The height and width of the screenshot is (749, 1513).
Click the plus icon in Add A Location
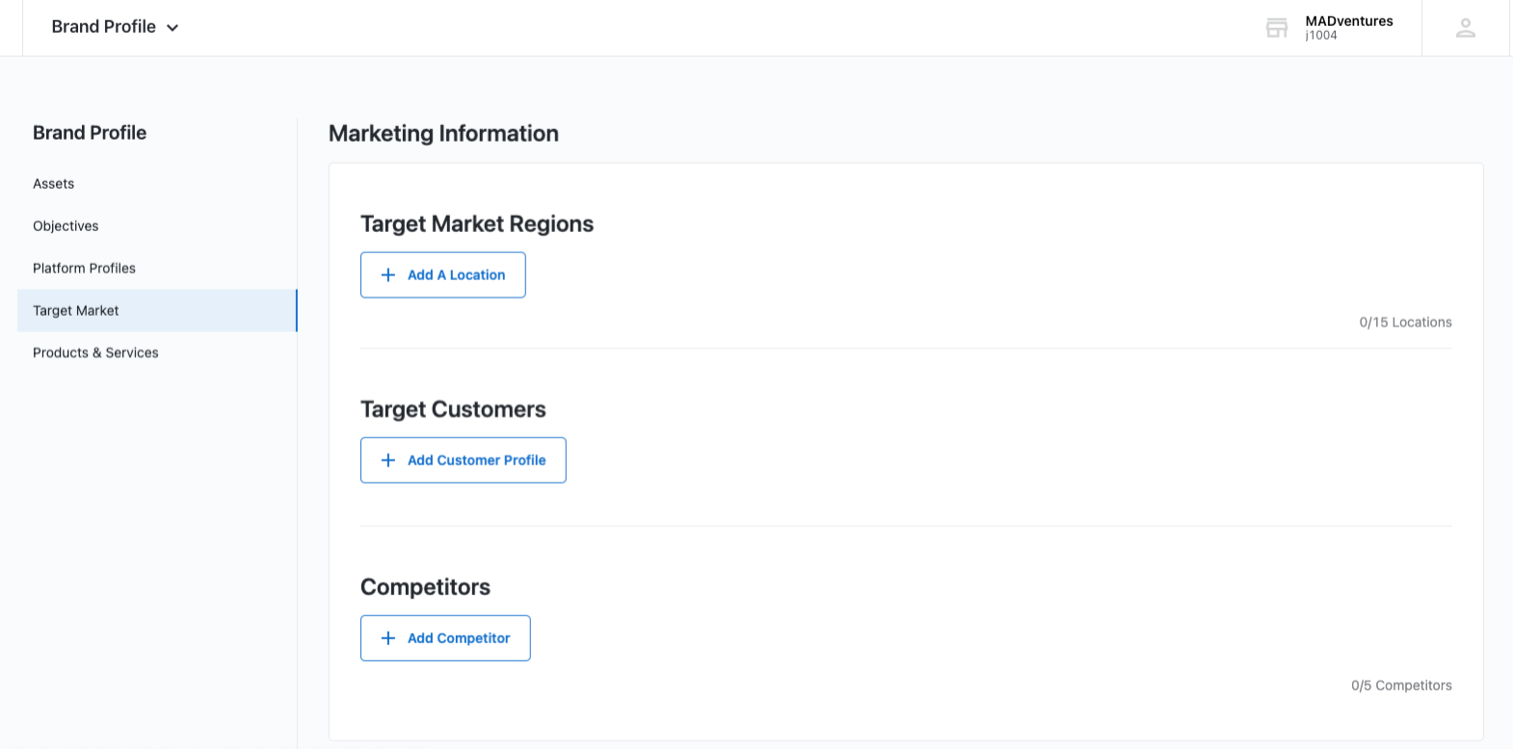tap(388, 275)
